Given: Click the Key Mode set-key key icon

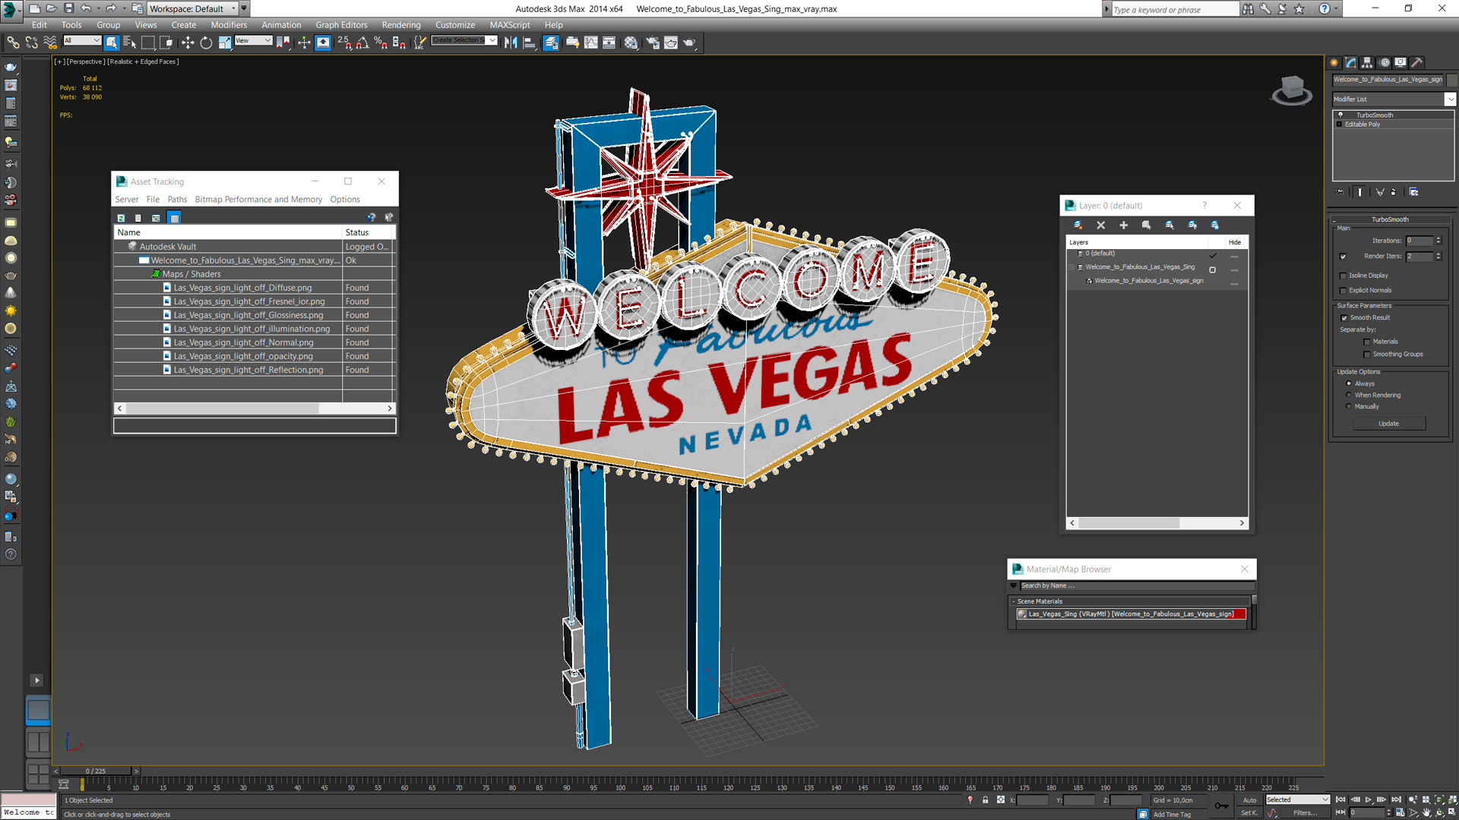Looking at the screenshot, I should pyautogui.click(x=1220, y=806).
